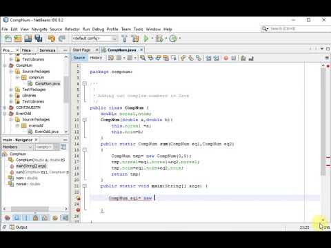Viewport: 331px width, 248px height.
Task: Click the Save All toolbar icon
Action: click(38, 39)
